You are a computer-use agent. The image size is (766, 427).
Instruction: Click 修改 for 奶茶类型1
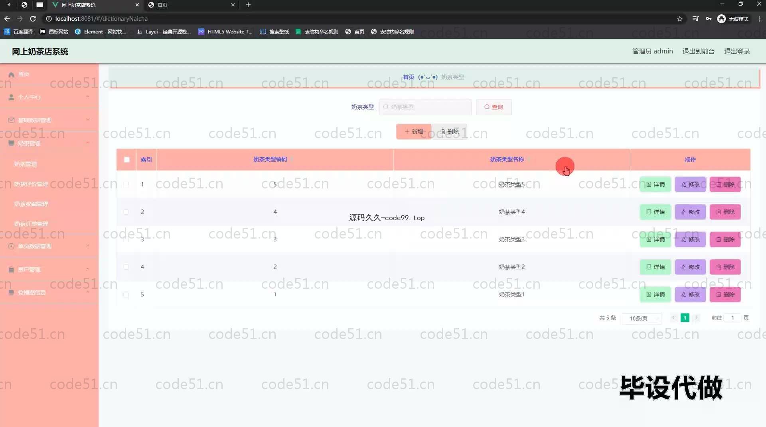click(690, 294)
